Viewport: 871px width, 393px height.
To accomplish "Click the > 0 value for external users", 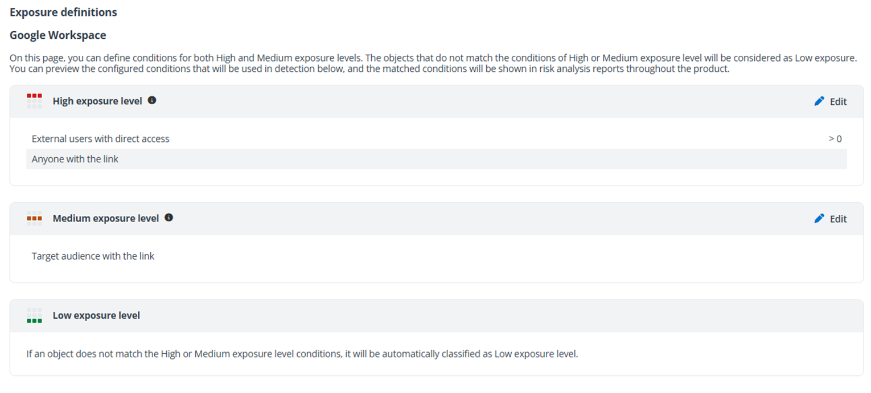I will (836, 138).
